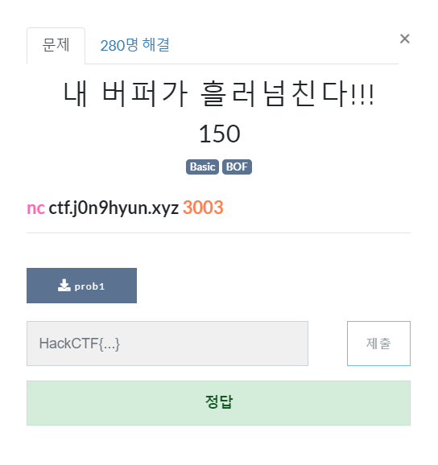Click the 제출 submit button
This screenshot has height=465, width=438.
pyautogui.click(x=378, y=344)
